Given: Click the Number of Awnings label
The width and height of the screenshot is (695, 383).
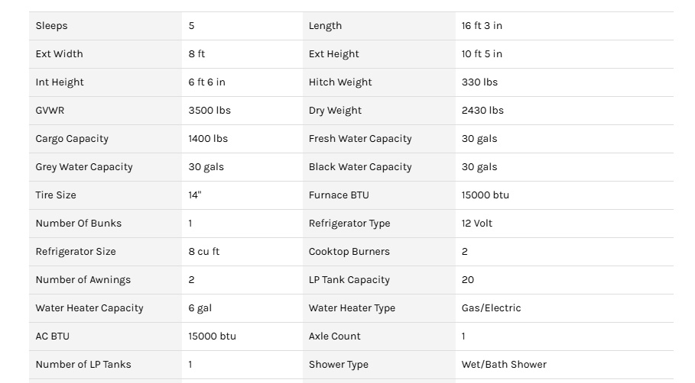Looking at the screenshot, I should click(83, 280).
